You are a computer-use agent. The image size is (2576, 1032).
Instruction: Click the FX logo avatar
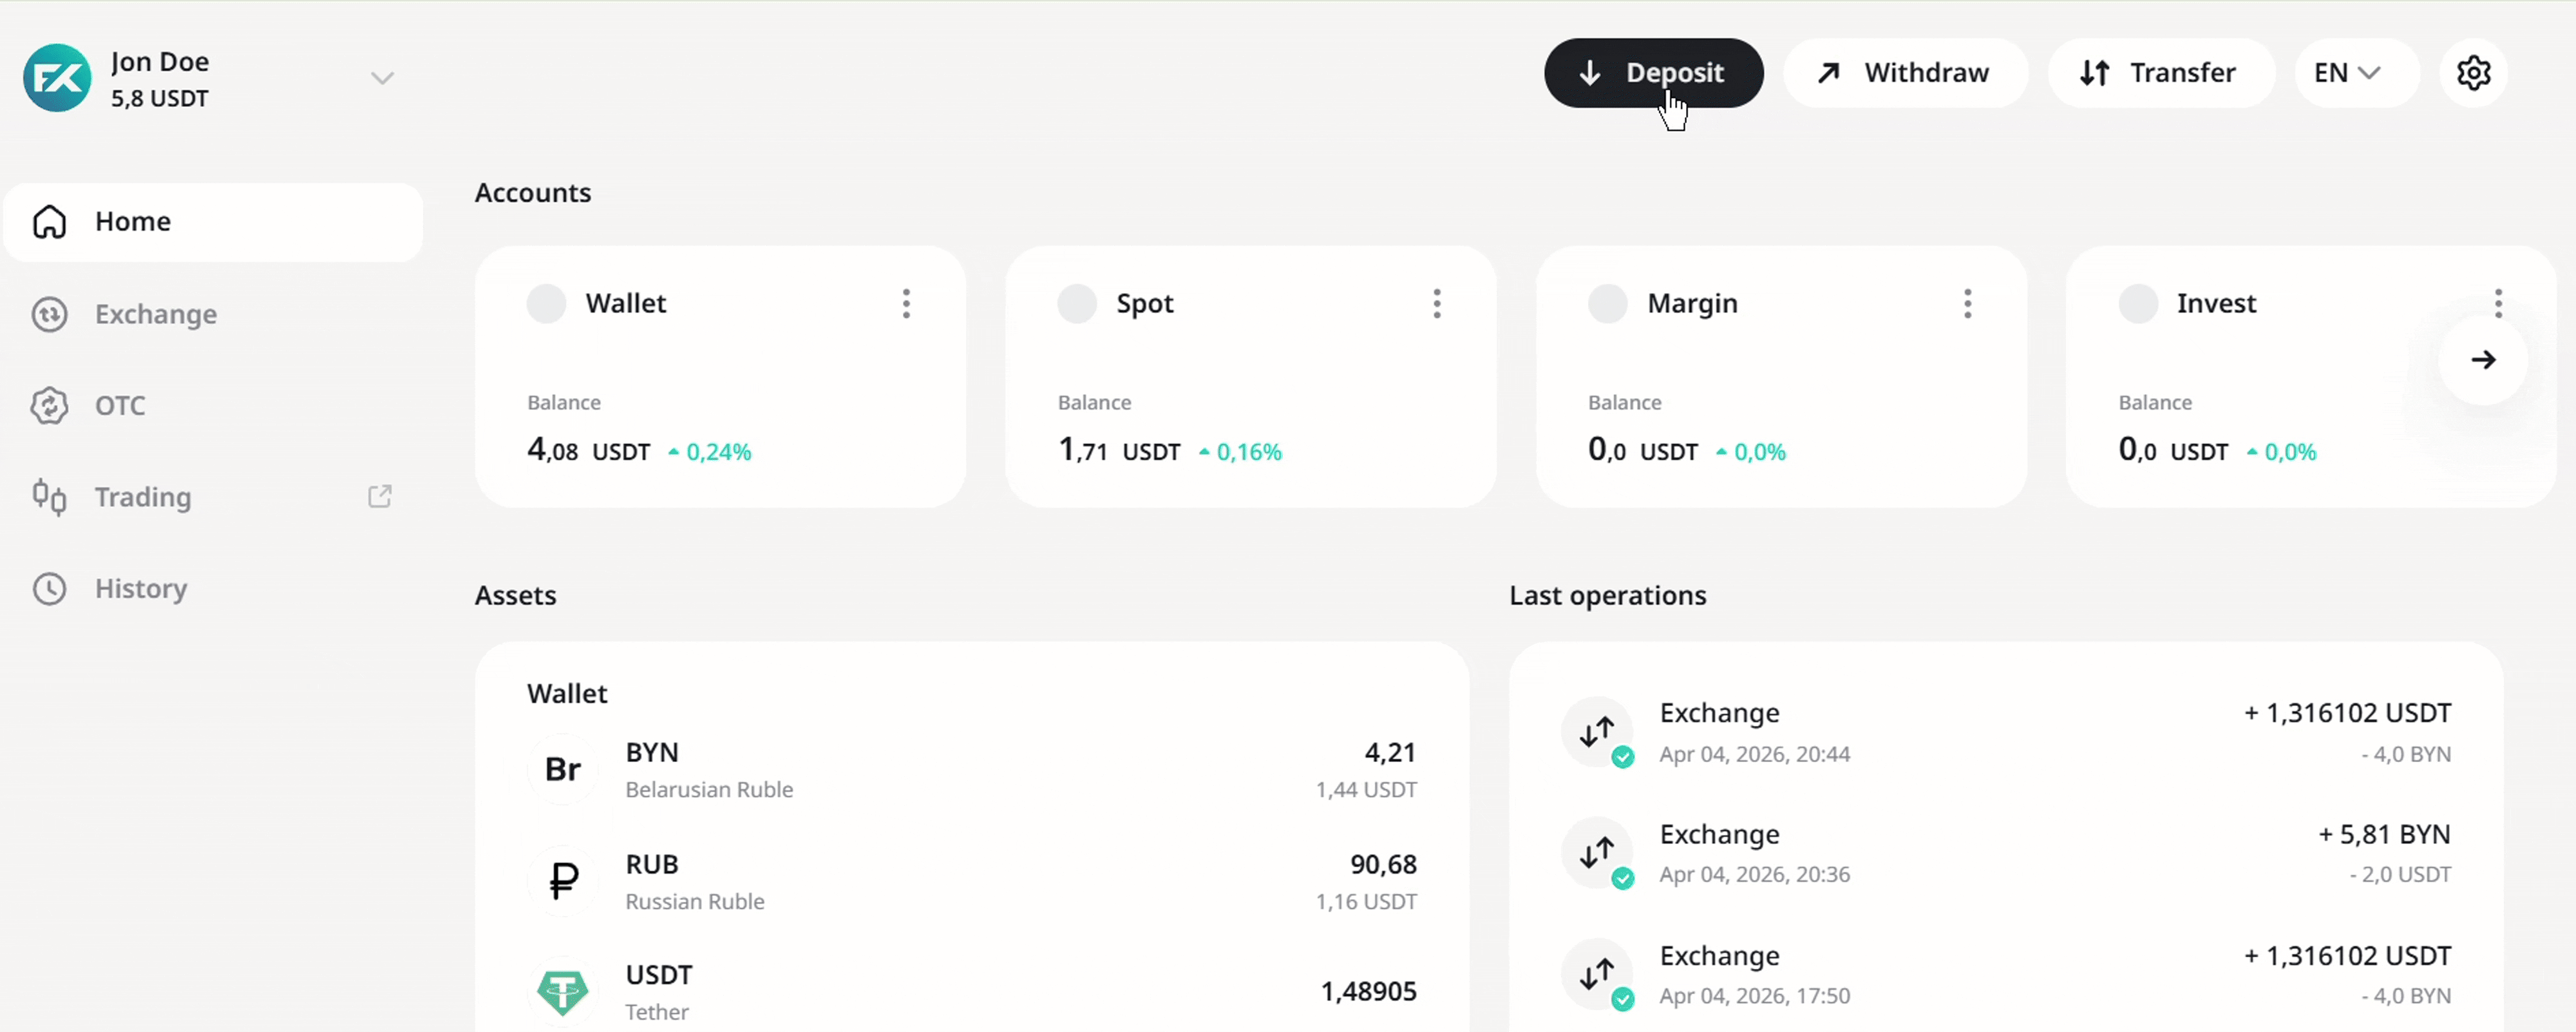57,78
